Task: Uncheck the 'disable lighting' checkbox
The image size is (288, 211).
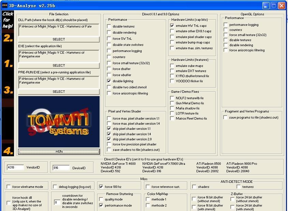Action: pyautogui.click(x=109, y=81)
